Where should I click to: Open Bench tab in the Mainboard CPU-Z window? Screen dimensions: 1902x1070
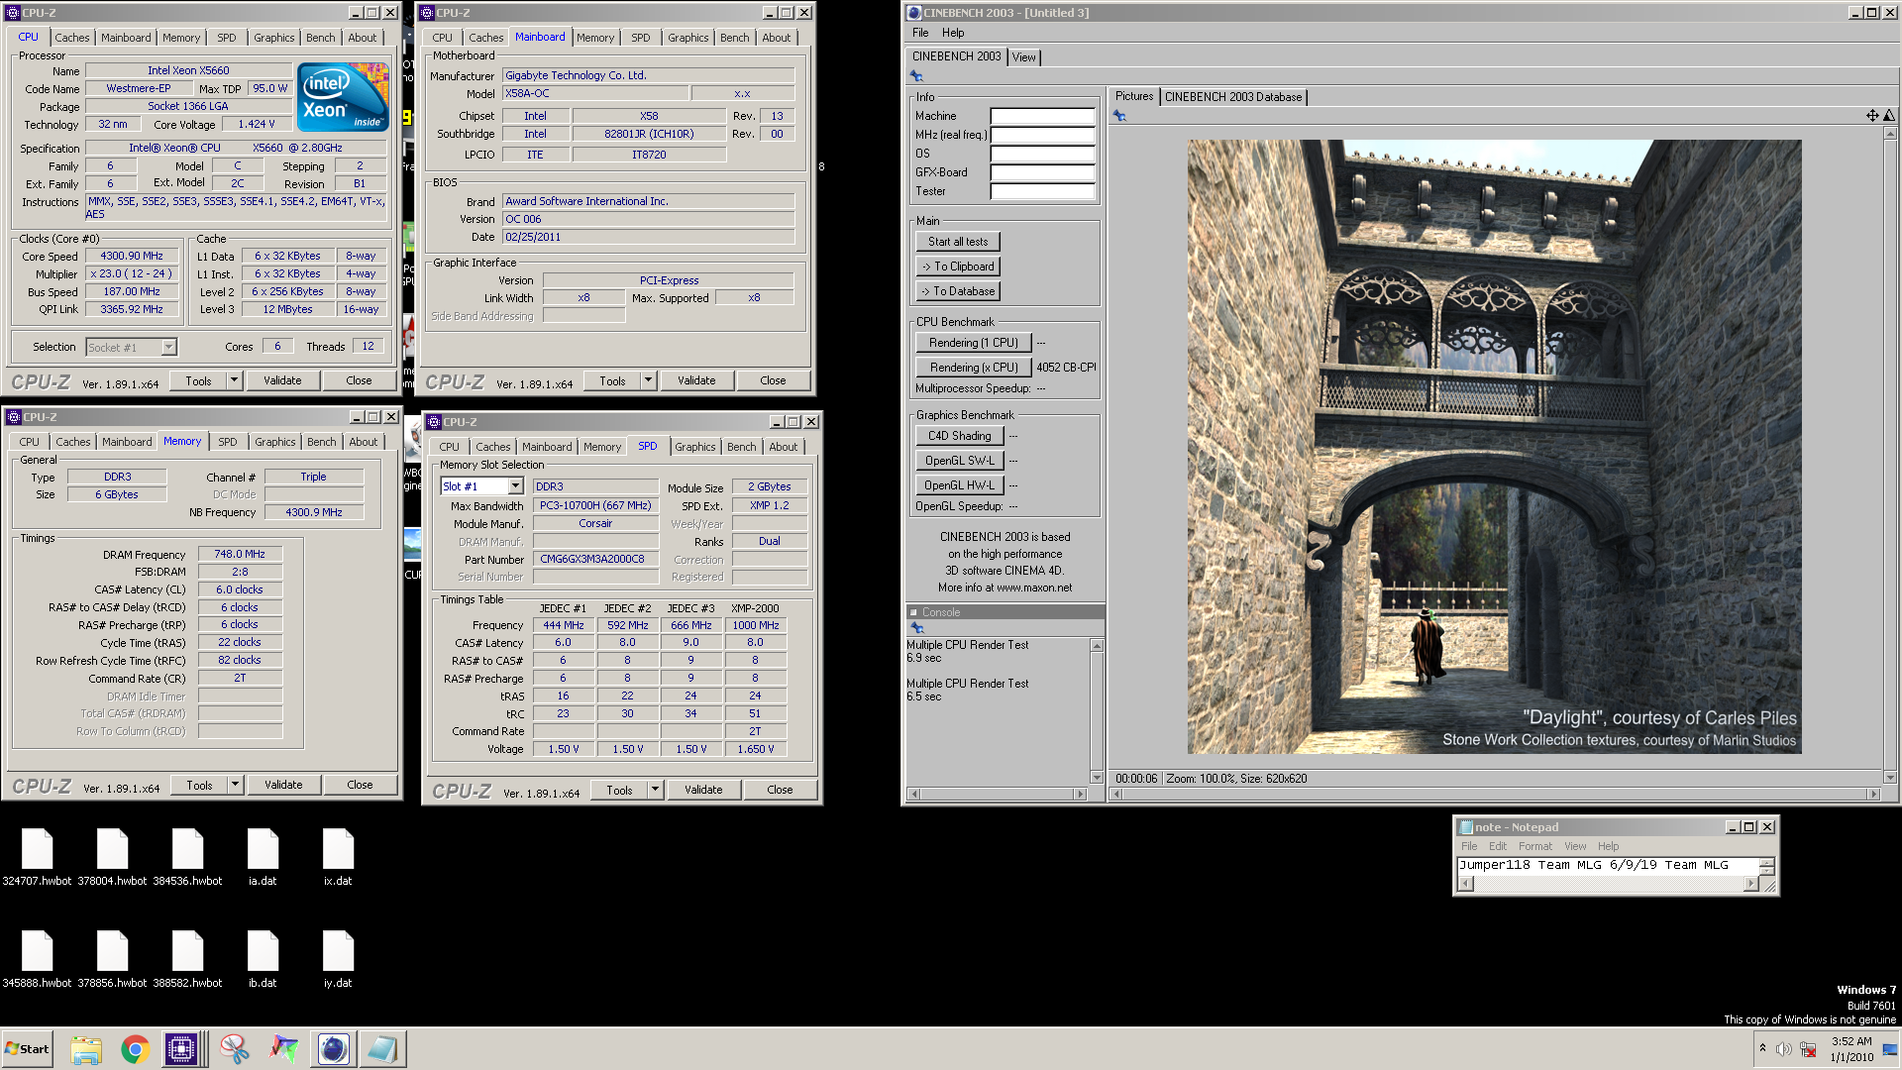coord(734,38)
